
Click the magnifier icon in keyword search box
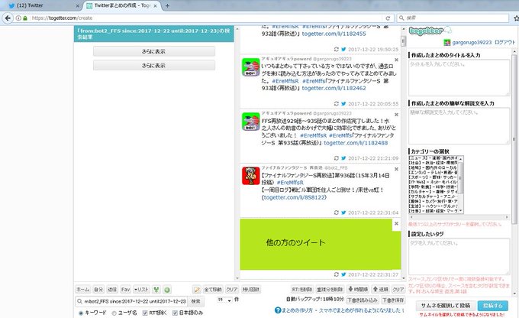coord(79,301)
